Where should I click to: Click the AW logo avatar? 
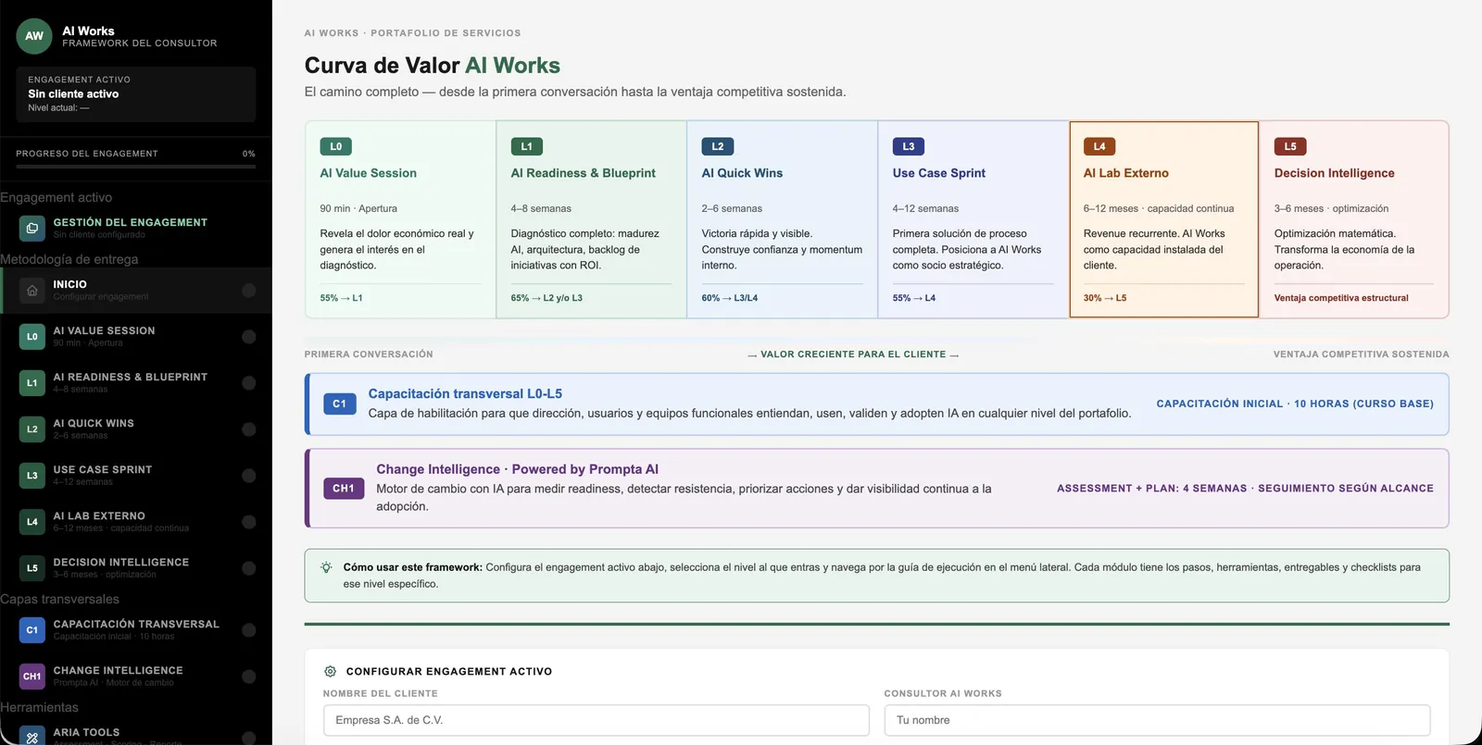tap(34, 36)
